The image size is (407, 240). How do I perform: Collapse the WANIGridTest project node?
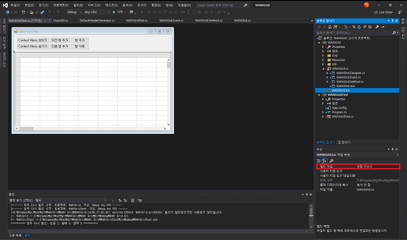coord(319,95)
